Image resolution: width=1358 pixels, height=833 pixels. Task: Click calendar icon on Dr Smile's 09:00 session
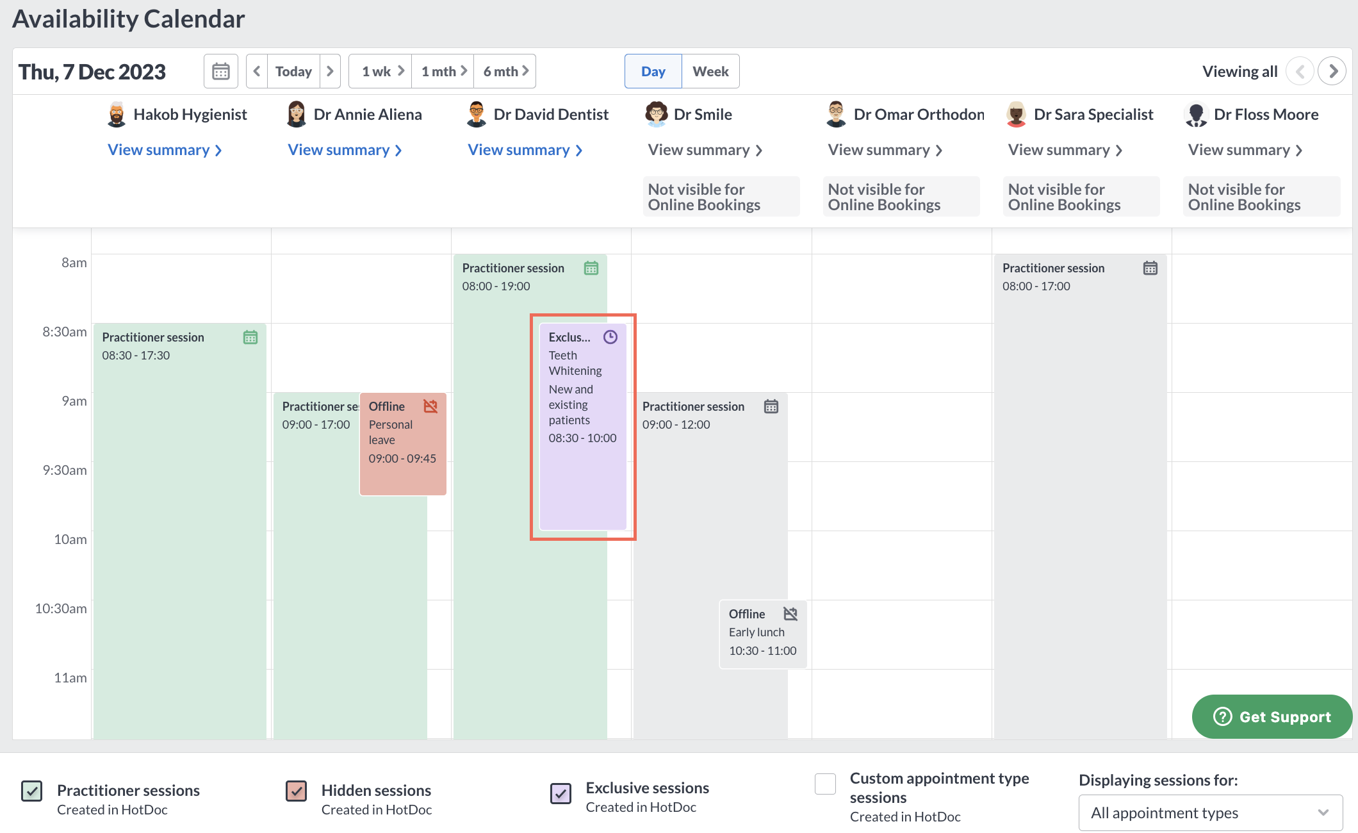point(771,406)
